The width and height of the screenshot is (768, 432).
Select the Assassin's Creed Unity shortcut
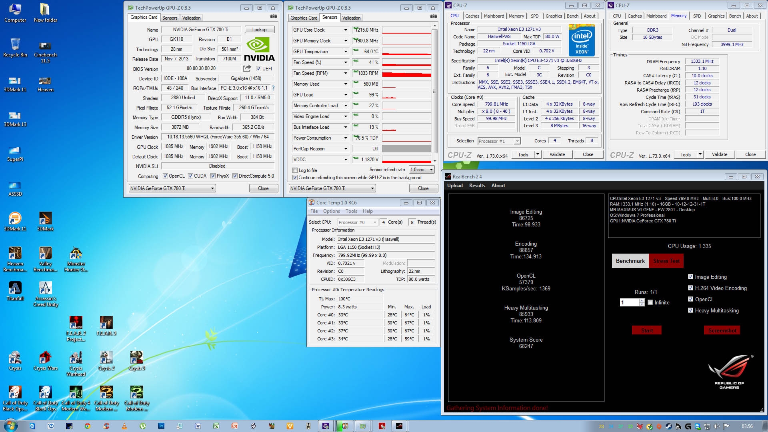click(45, 294)
